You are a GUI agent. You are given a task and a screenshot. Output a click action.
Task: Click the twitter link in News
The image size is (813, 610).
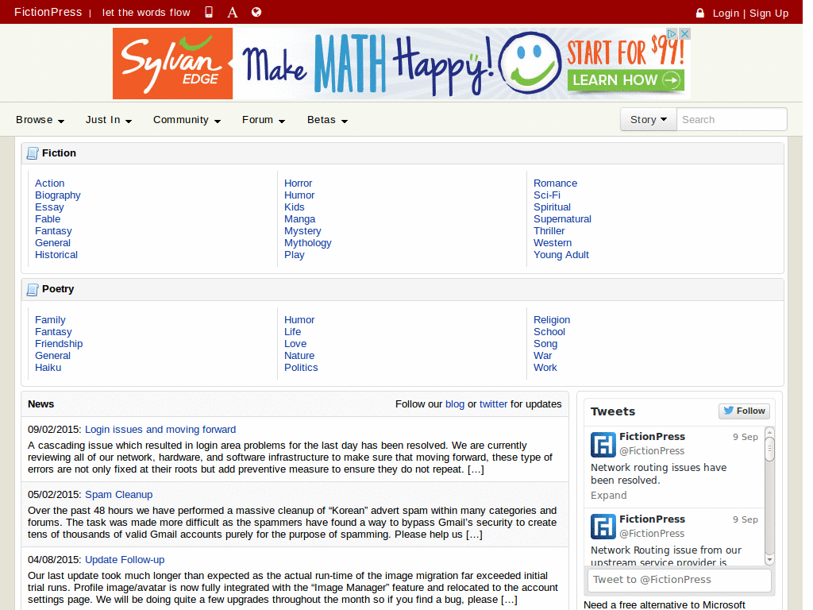tap(493, 404)
